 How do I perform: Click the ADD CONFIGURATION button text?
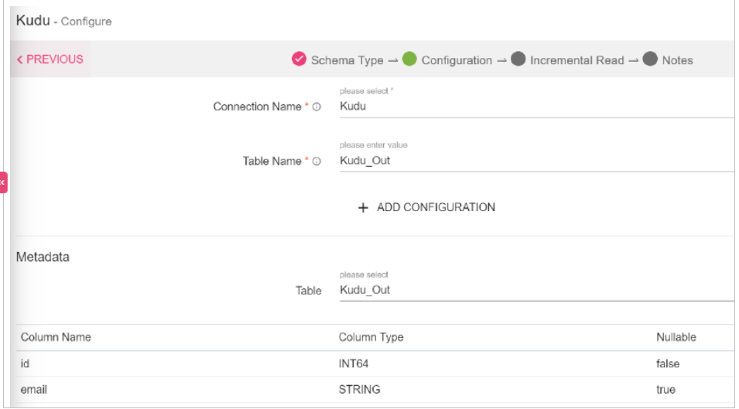(x=436, y=207)
